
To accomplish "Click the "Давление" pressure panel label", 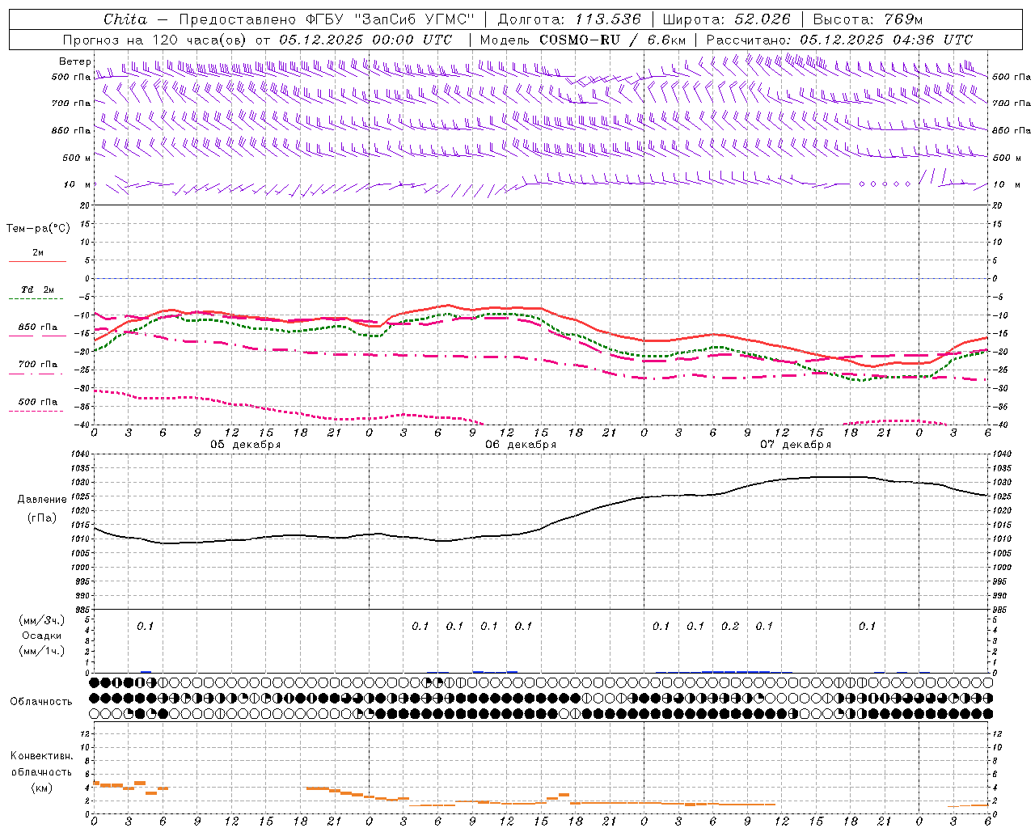I will (41, 500).
